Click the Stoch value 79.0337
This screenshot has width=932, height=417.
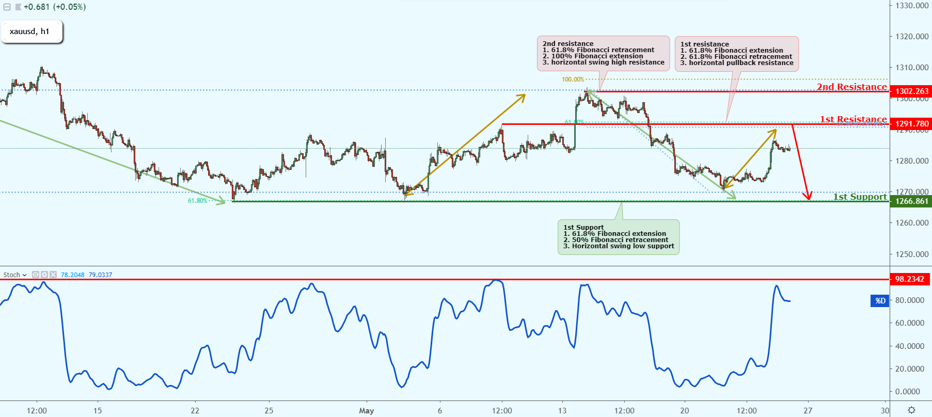pos(100,275)
